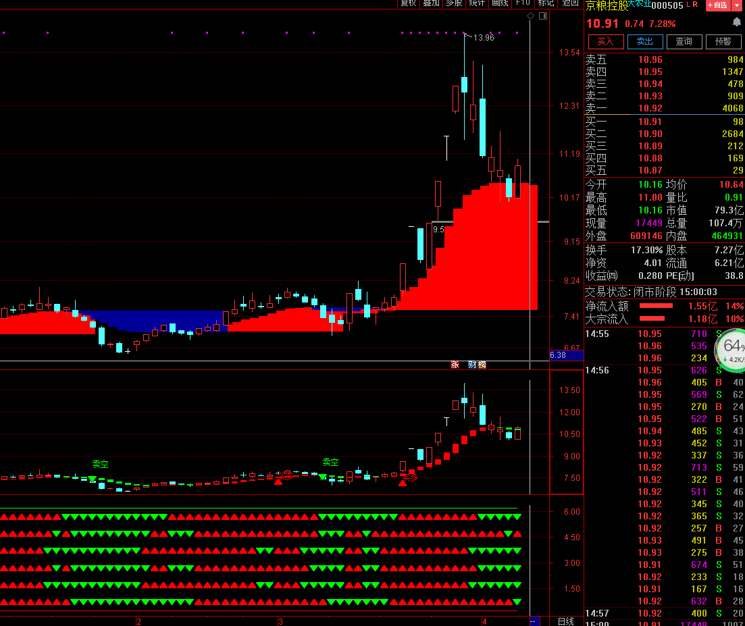
Task: Click the 内盘 464931 value
Action: point(727,236)
